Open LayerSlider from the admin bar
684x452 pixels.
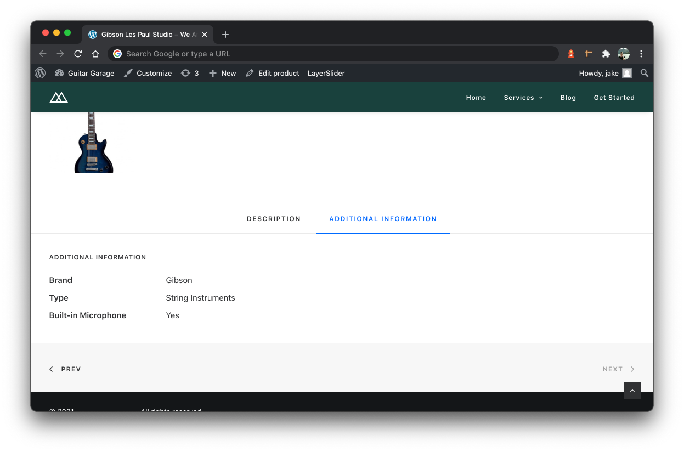[x=326, y=72]
